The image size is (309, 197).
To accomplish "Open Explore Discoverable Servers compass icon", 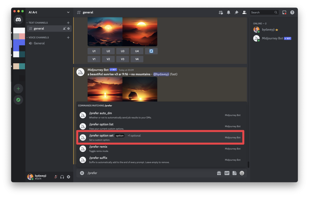I will point(18,100).
